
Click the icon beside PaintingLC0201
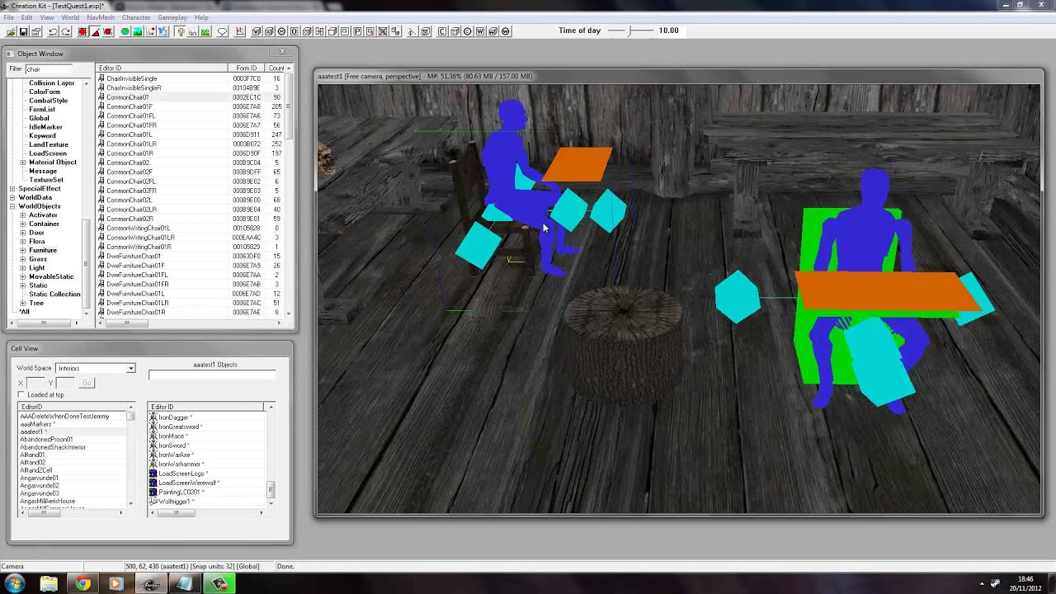tap(153, 493)
